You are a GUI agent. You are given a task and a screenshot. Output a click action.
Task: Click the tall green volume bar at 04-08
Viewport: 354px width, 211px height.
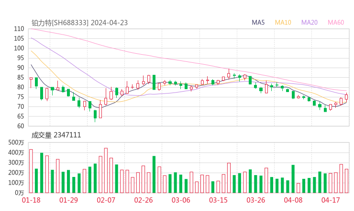point(293,179)
